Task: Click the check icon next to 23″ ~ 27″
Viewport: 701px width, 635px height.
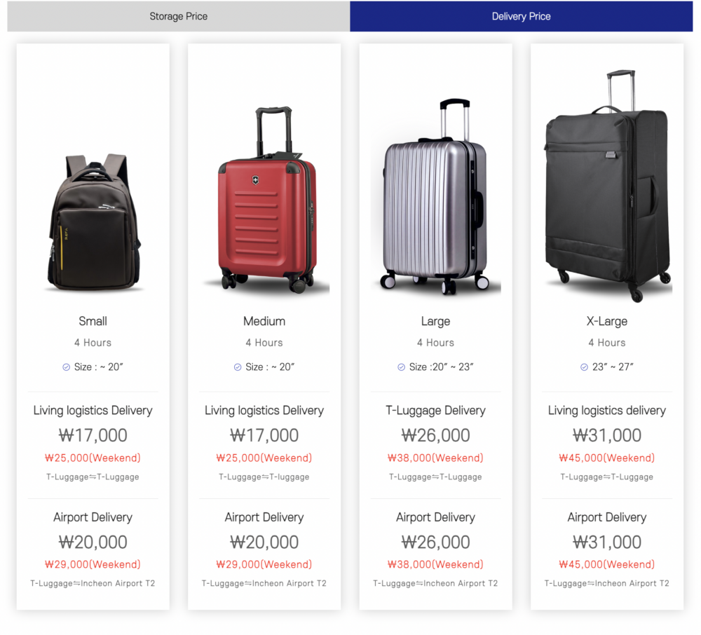Action: click(584, 367)
